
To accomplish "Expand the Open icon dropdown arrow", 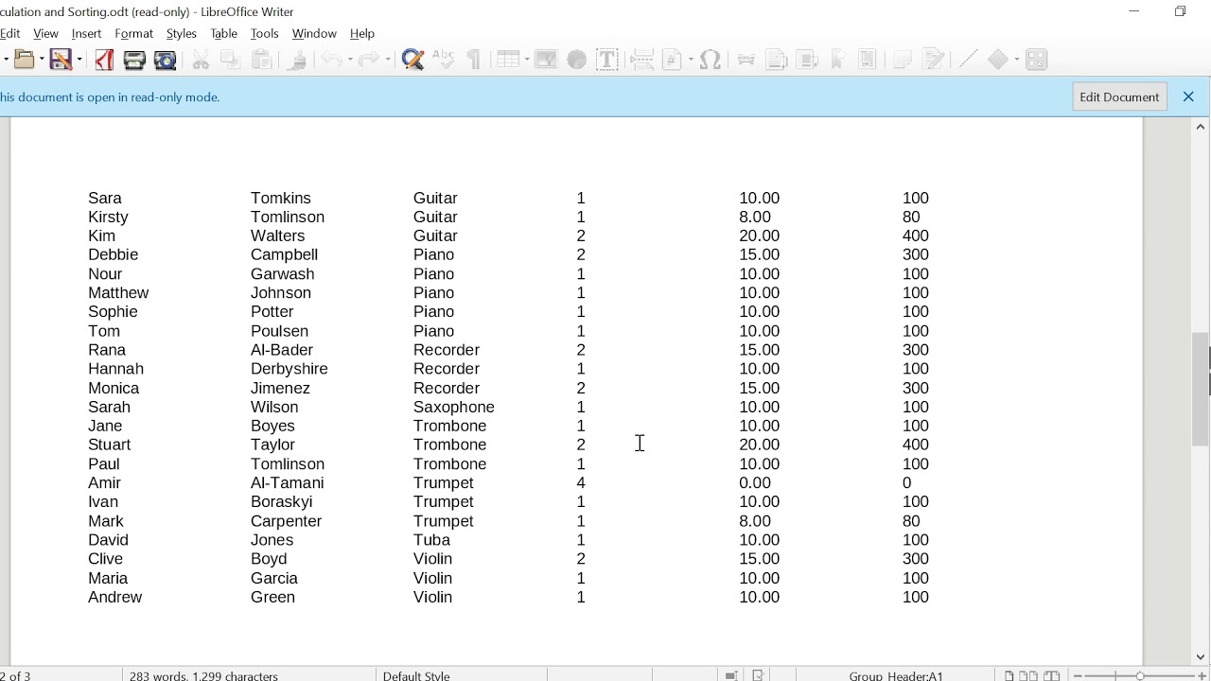I will click(41, 60).
